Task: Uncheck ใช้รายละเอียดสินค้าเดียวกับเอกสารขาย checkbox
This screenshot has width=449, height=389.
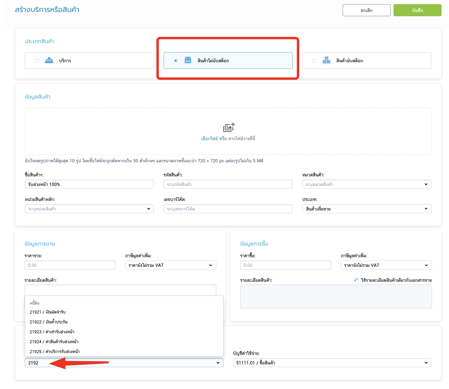Action: (356, 280)
